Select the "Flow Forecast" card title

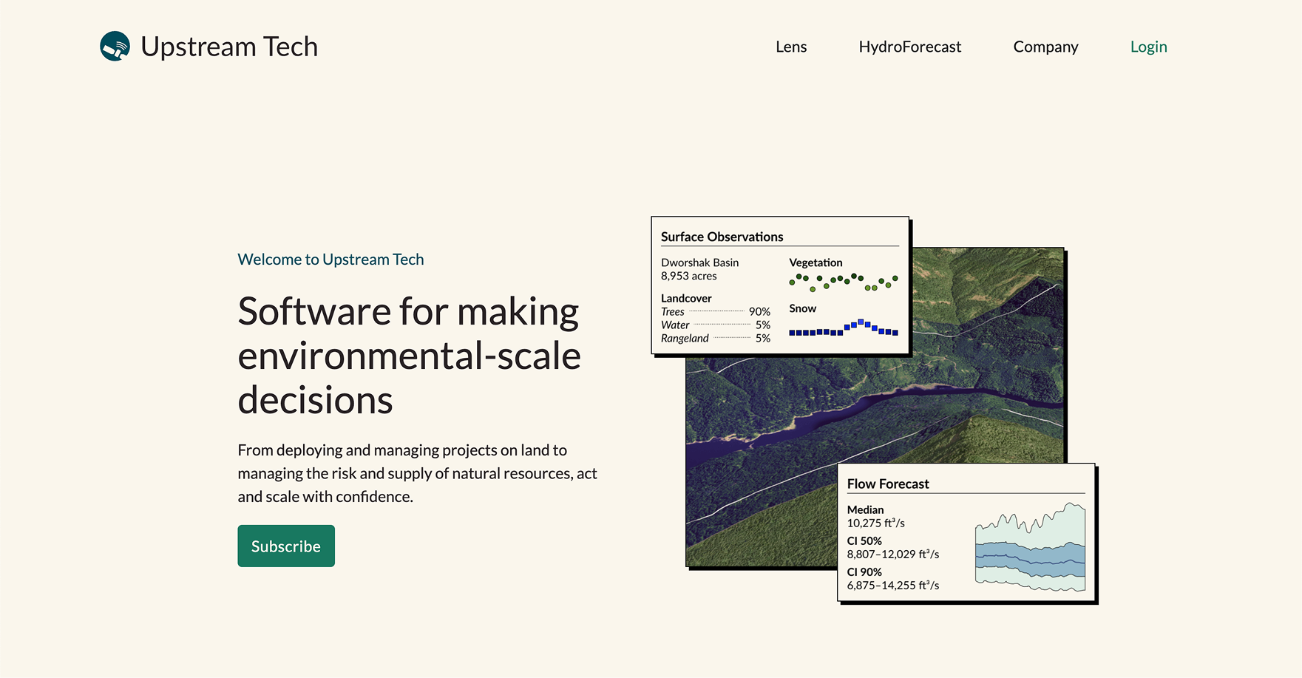888,484
